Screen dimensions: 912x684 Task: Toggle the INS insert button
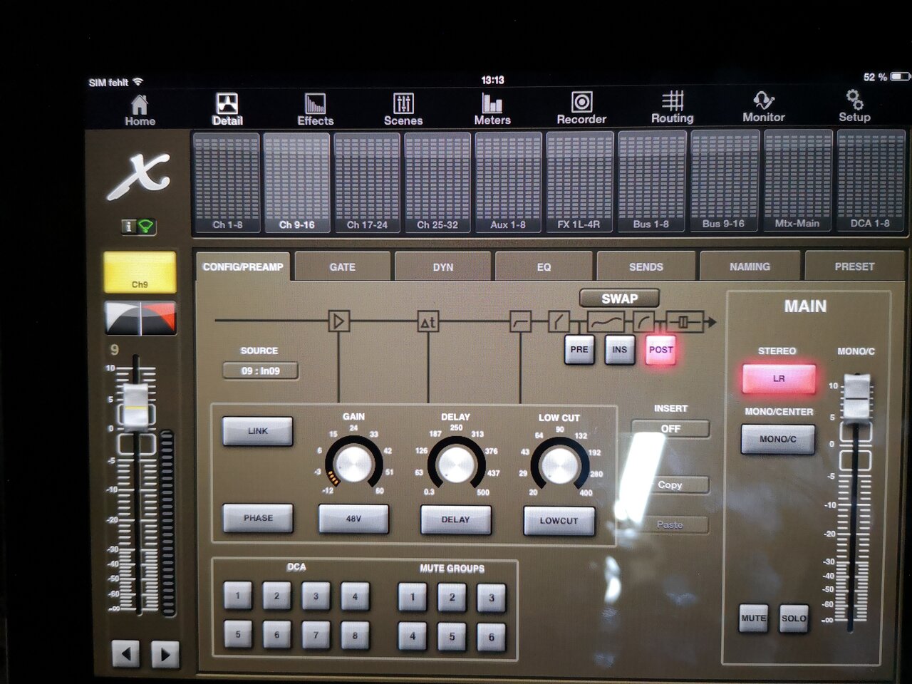click(619, 350)
